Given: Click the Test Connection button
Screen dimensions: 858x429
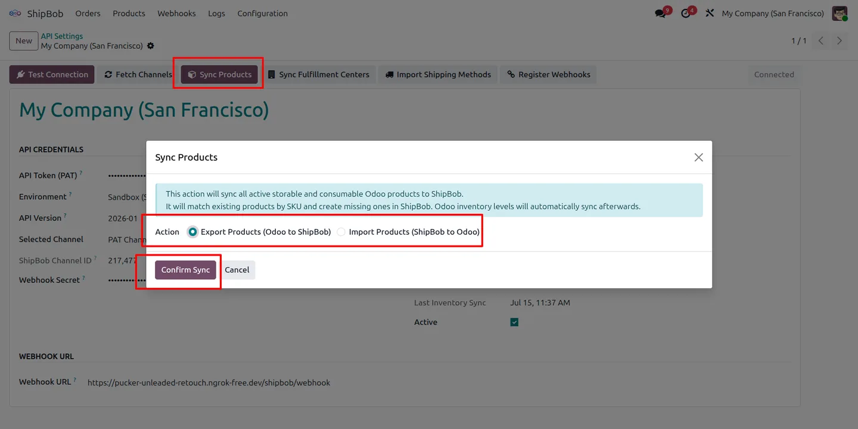Looking at the screenshot, I should (52, 74).
